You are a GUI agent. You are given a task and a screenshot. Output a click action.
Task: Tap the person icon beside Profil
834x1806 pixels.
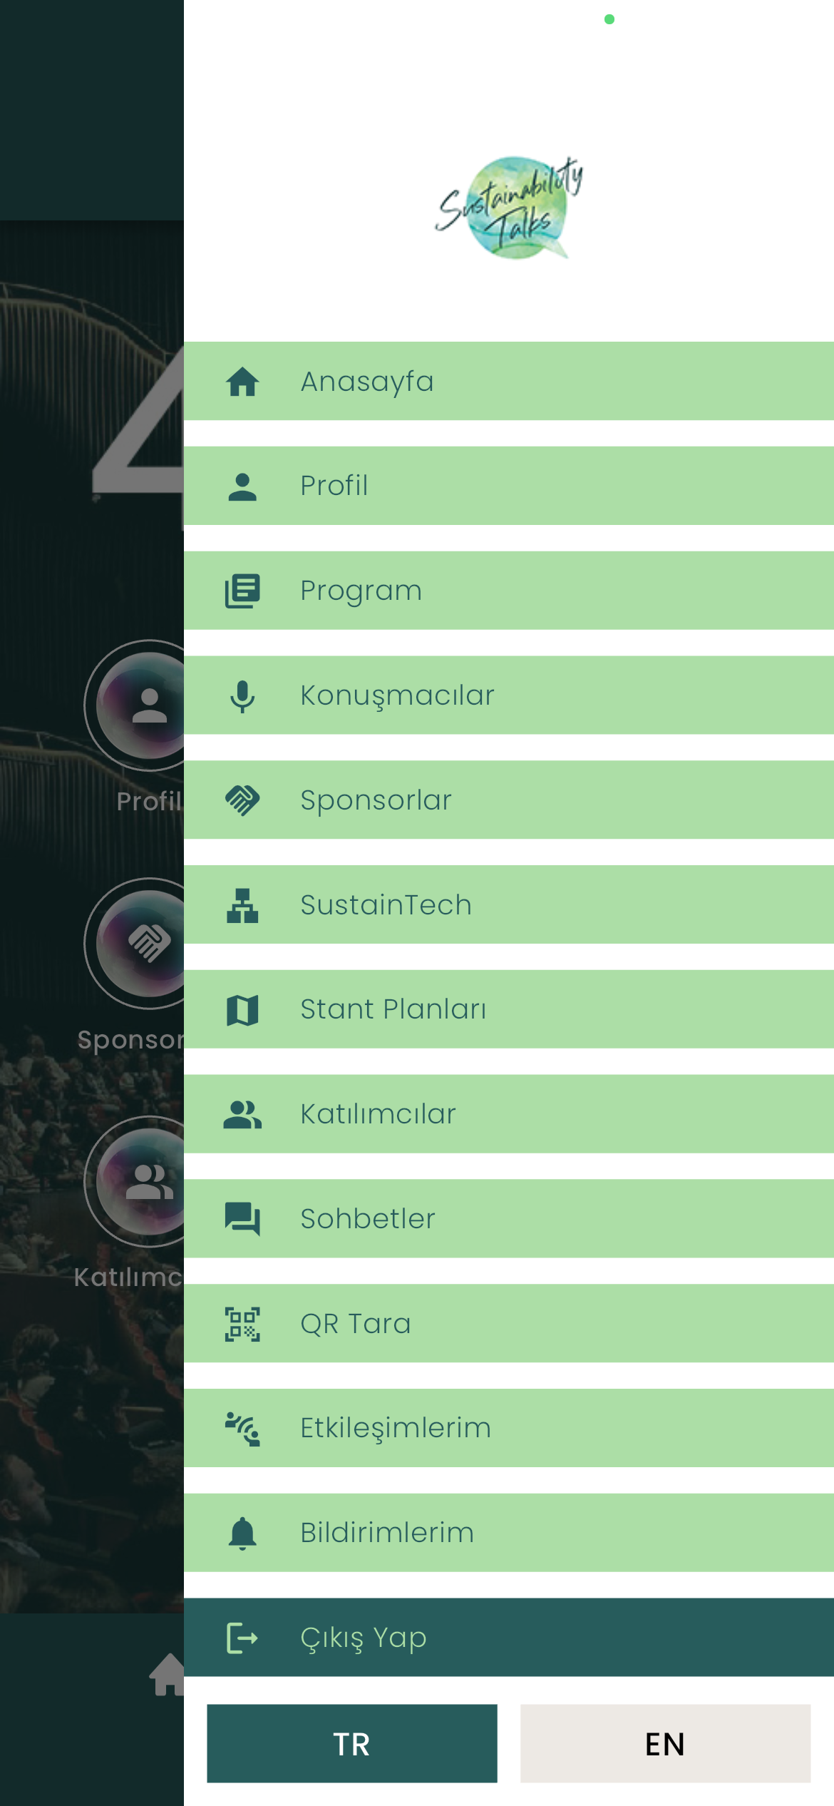(x=242, y=486)
